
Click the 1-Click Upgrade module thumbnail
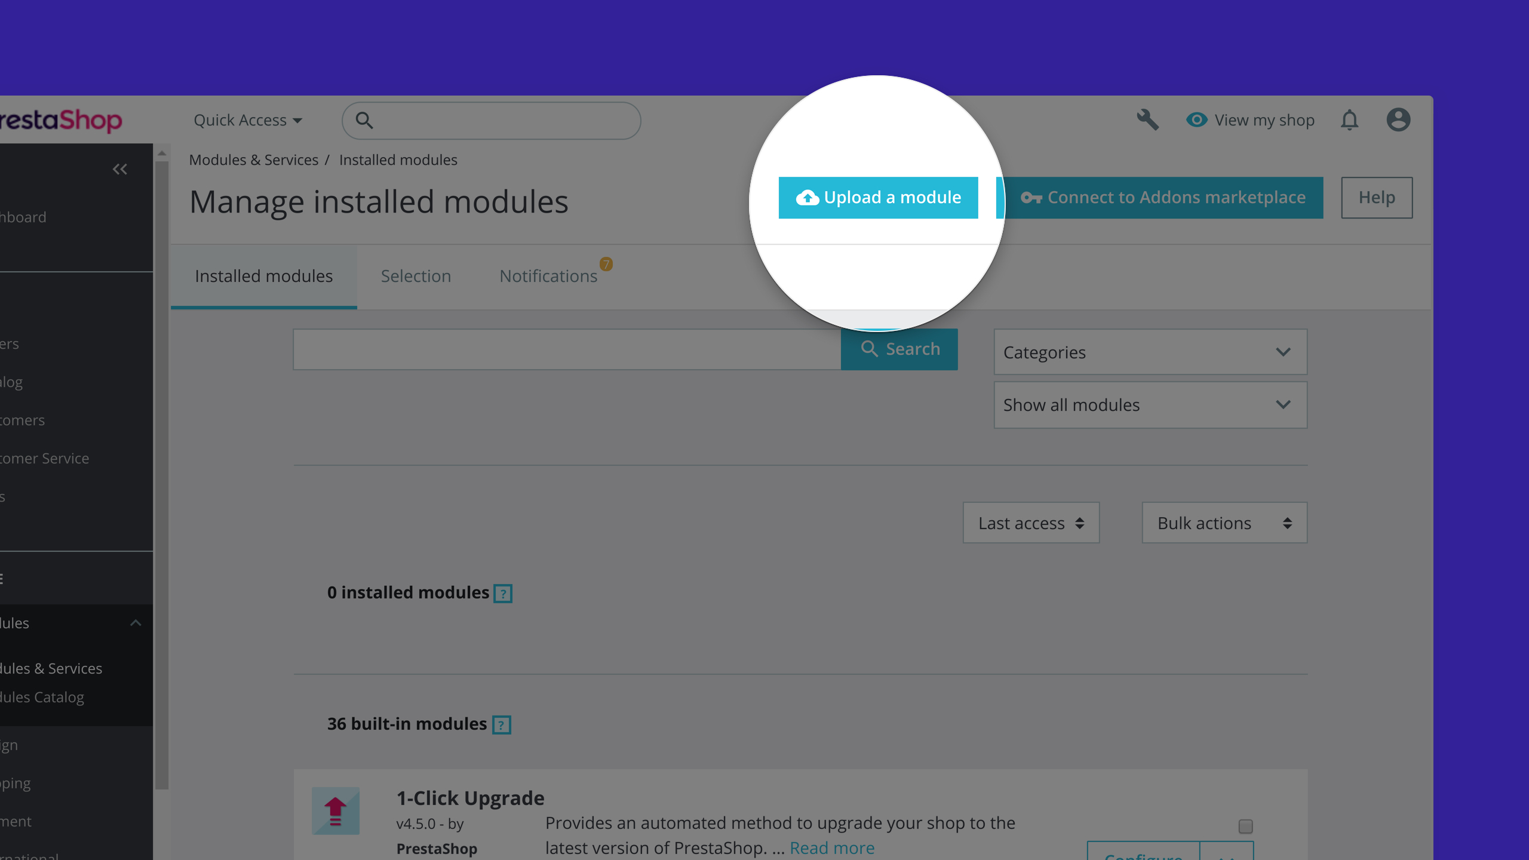tap(334, 810)
